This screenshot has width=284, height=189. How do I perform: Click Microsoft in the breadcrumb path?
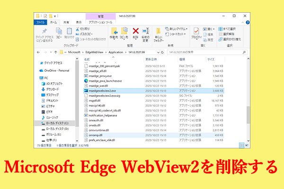pos(74,52)
